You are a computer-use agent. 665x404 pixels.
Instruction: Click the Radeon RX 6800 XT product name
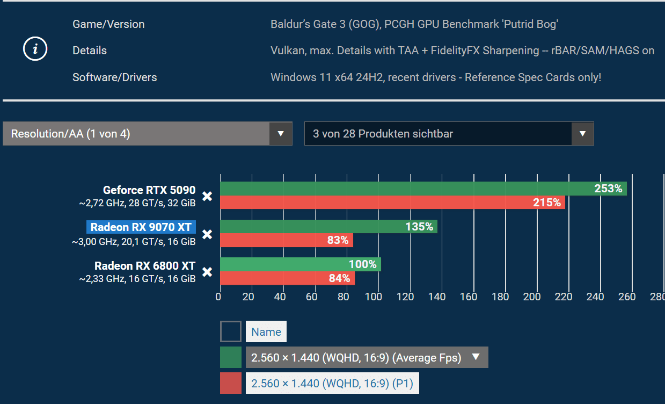point(145,265)
